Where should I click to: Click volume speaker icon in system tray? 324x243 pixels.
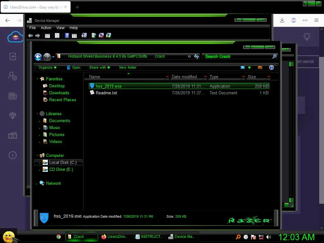(269, 237)
